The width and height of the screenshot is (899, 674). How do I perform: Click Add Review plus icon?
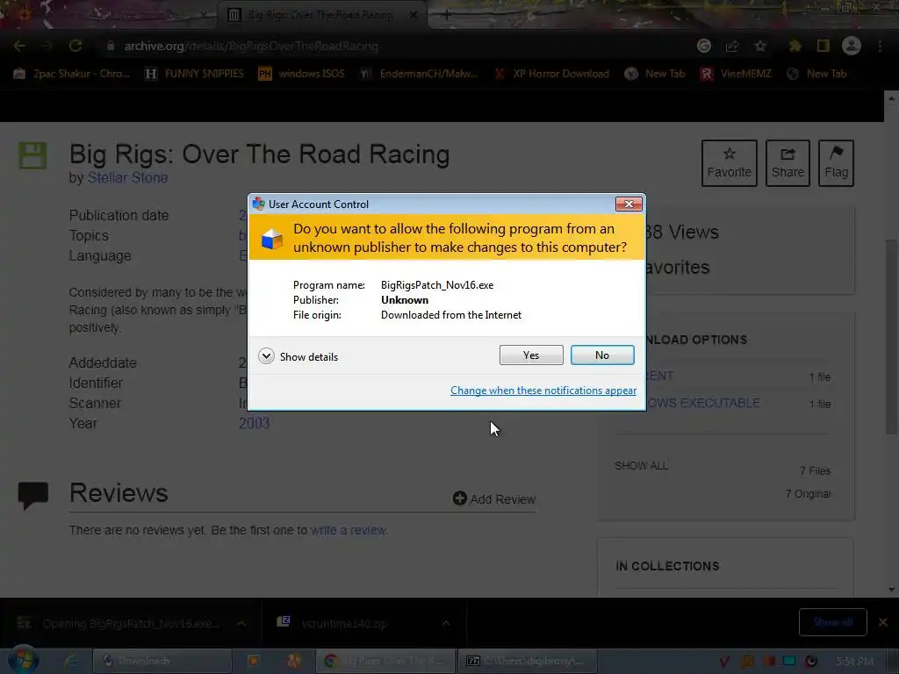point(459,498)
